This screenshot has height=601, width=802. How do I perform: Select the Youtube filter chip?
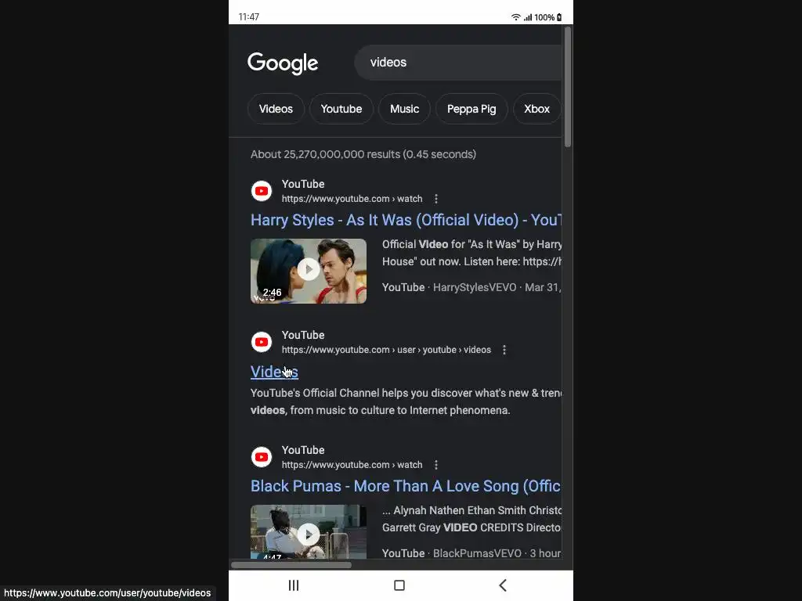click(341, 109)
